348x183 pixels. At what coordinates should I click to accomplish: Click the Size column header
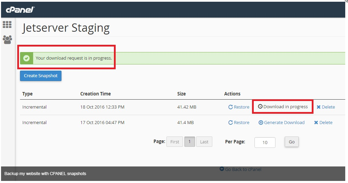(x=181, y=94)
